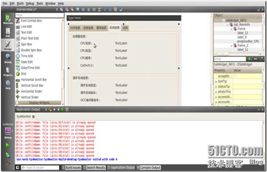Open the Window menu
Viewport: 267px width, 172px height.
coord(50,4)
